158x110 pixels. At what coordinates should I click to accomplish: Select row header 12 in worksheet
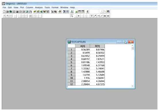pyautogui.click(x=71, y=84)
